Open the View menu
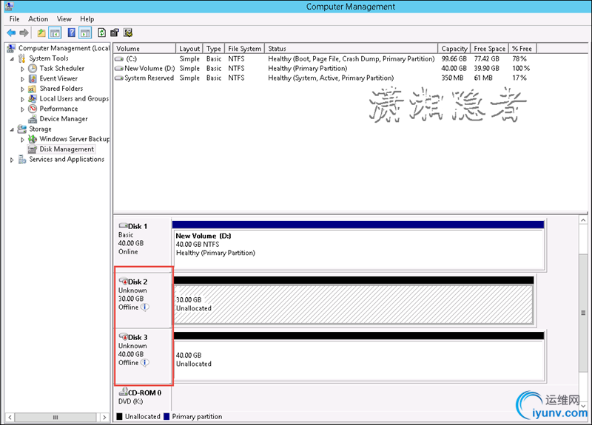The image size is (592, 425). 64,18
